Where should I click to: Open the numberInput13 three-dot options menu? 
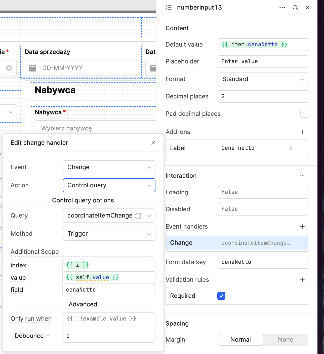coord(282,8)
